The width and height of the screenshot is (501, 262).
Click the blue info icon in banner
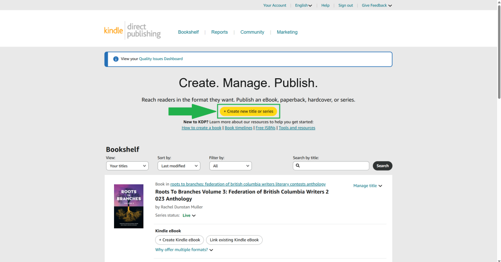115,59
